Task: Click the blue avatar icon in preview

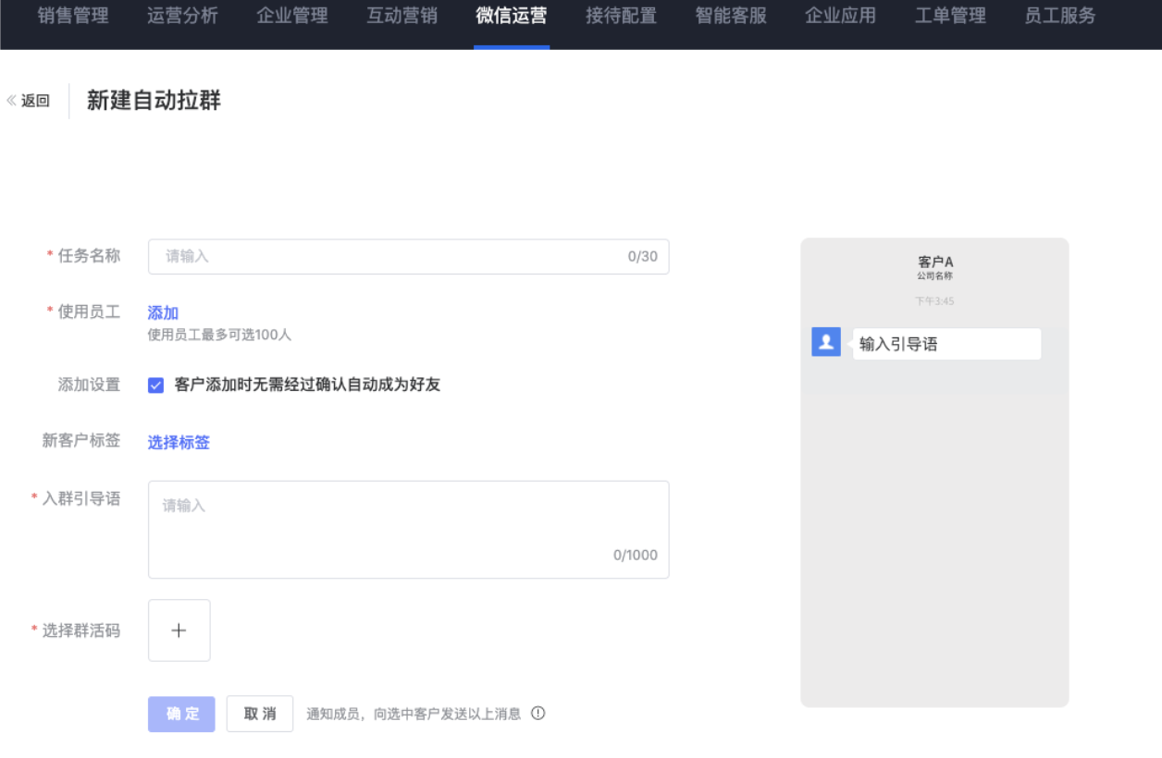Action: coord(825,342)
